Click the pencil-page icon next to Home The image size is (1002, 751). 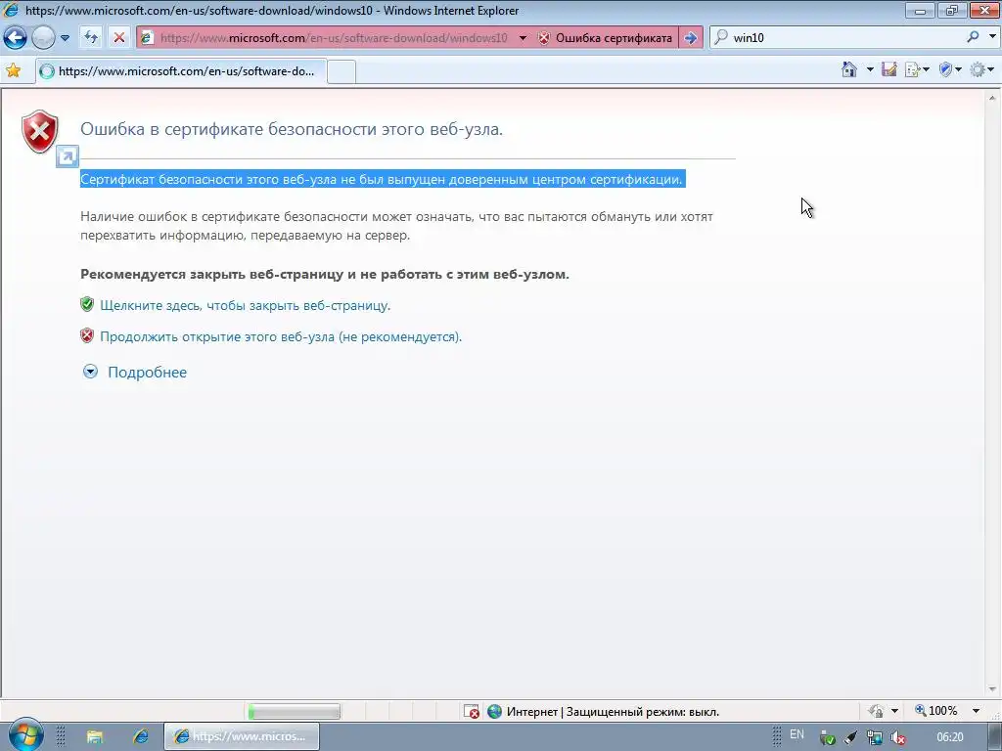pyautogui.click(x=888, y=69)
